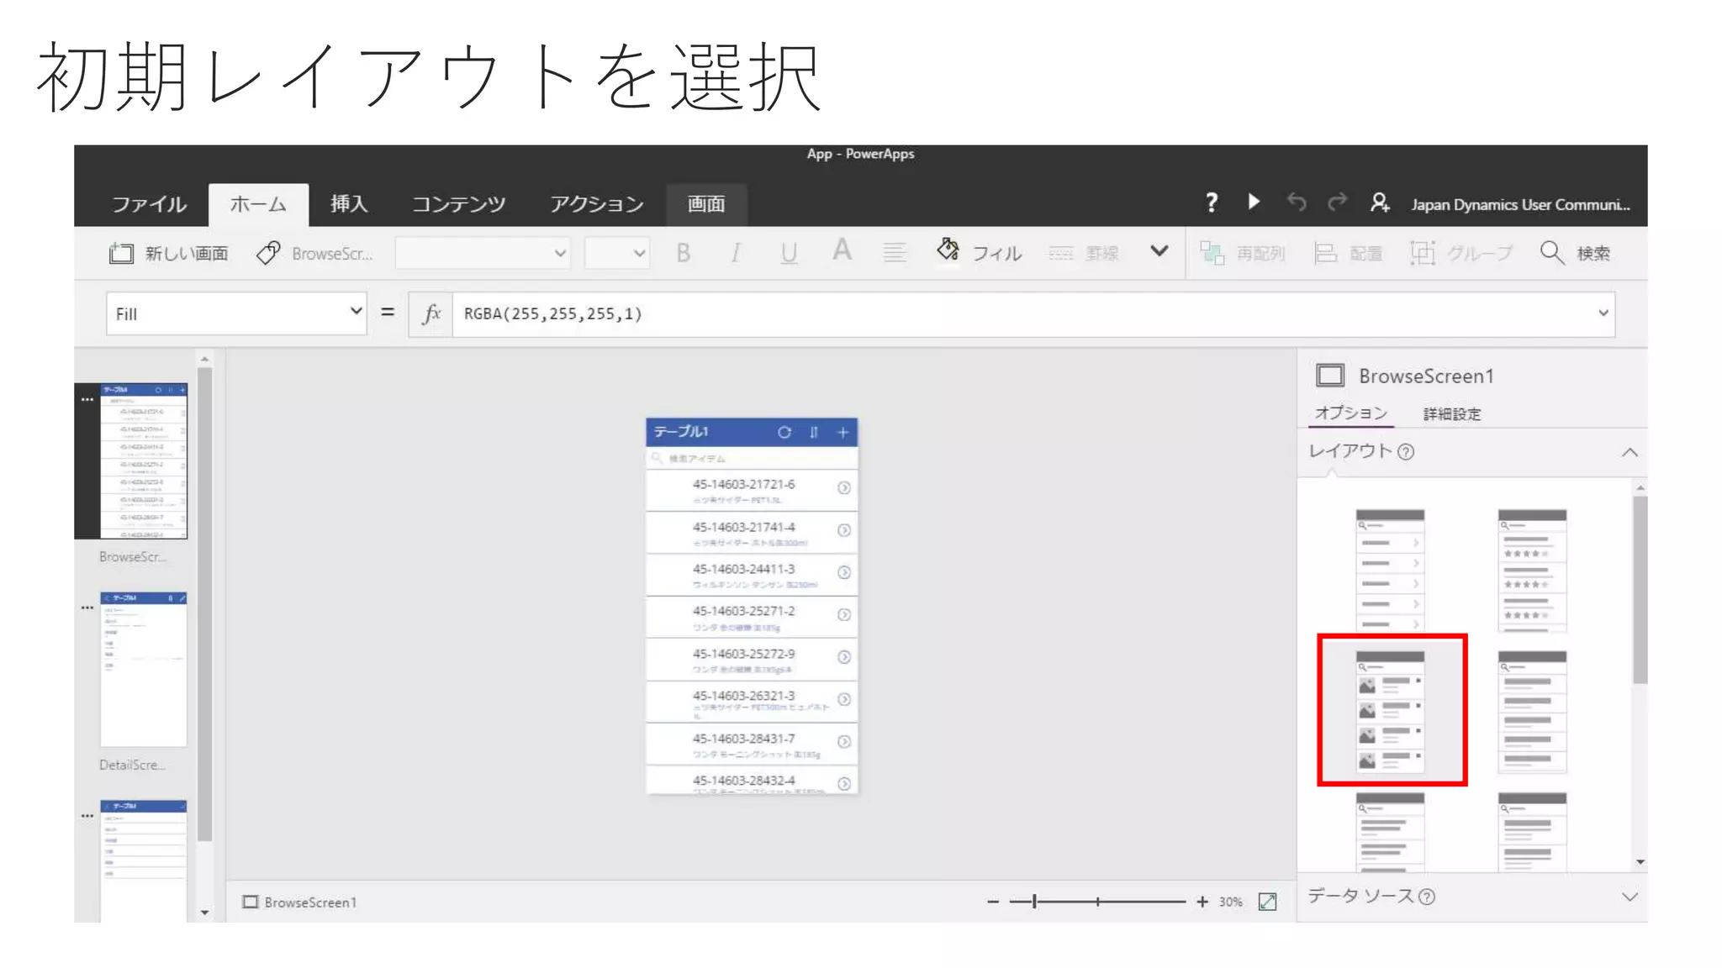This screenshot has height=968, width=1722.
Task: Select list item 45-14603-28431-7
Action: 752,744
